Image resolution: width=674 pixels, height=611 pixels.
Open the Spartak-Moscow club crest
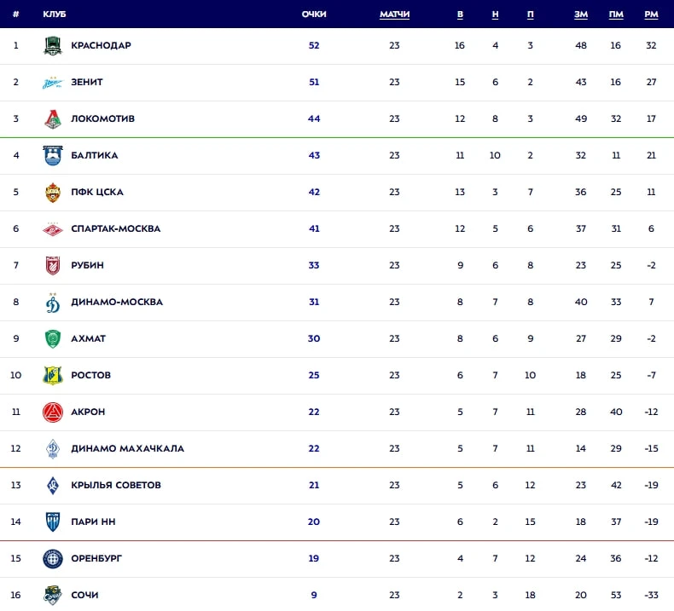click(x=53, y=229)
